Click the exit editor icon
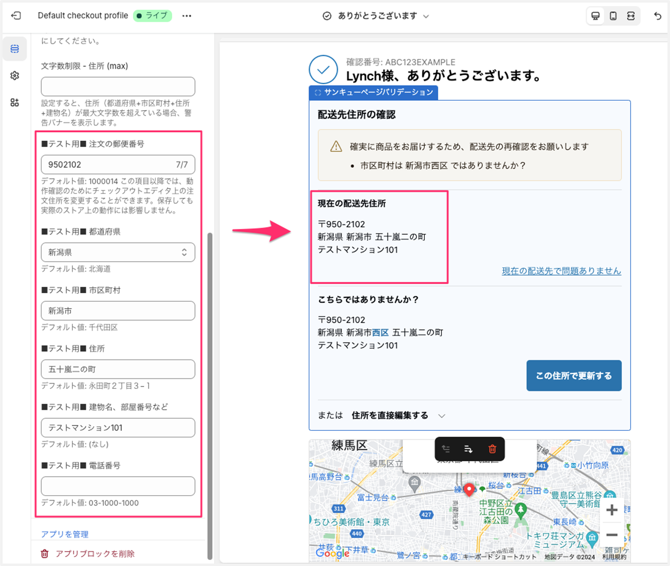 [x=16, y=16]
